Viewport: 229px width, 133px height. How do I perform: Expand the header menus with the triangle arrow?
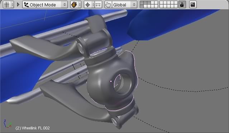pyautogui.click(x=18, y=5)
